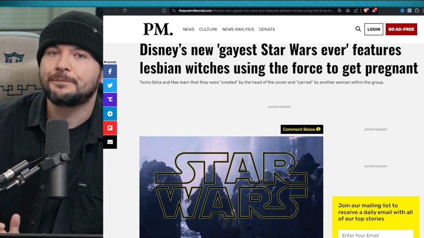Screen dimensions: 424x238
Task: Share article via email envelope
Action: click(x=110, y=142)
